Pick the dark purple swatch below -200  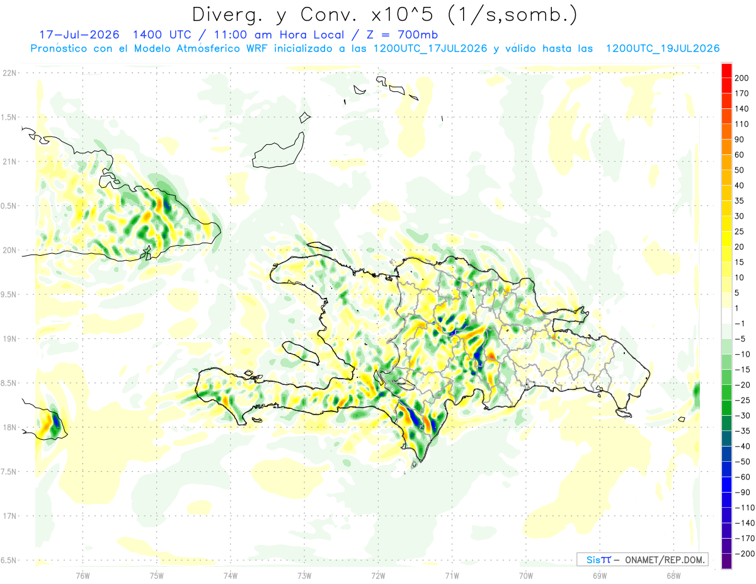click(x=726, y=561)
